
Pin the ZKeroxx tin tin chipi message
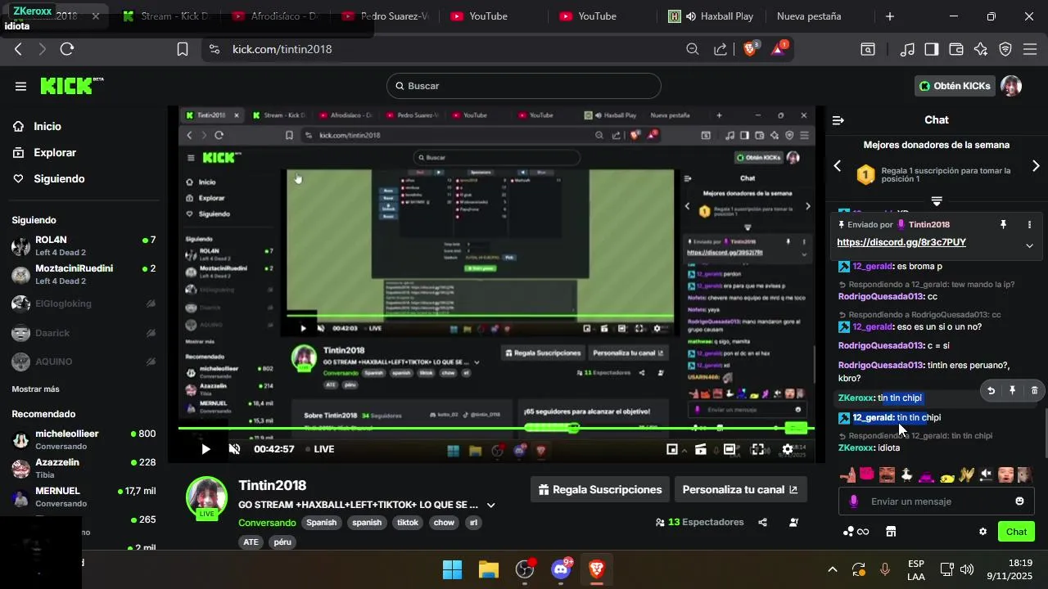point(1012,391)
